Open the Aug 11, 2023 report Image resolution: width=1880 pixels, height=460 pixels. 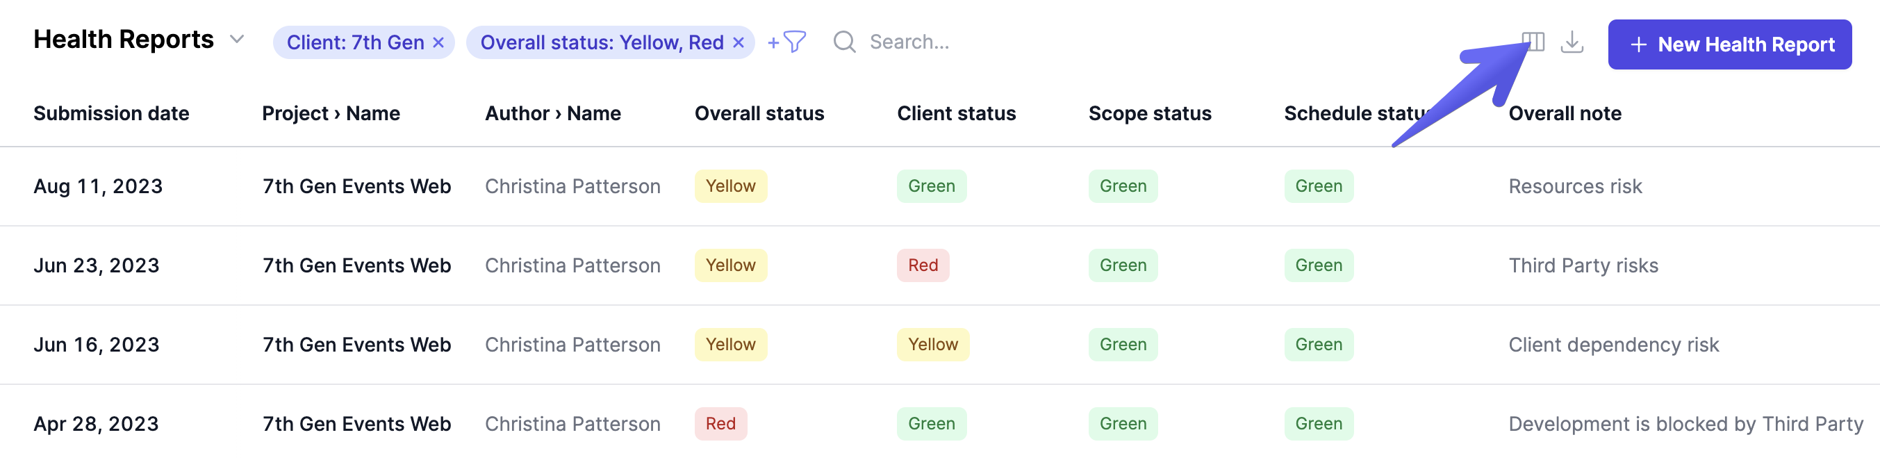pos(98,187)
